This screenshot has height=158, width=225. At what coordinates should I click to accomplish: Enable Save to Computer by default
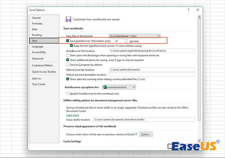point(67,64)
